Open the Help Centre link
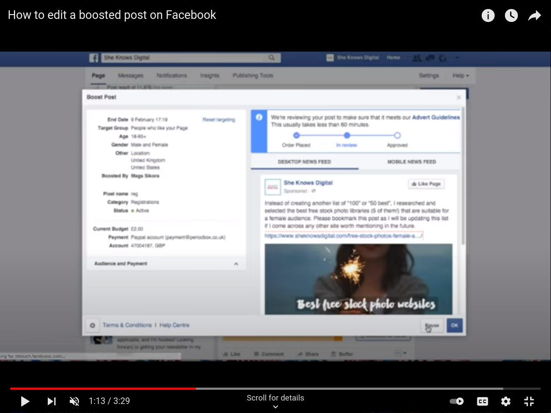The height and width of the screenshot is (413, 551). click(174, 325)
